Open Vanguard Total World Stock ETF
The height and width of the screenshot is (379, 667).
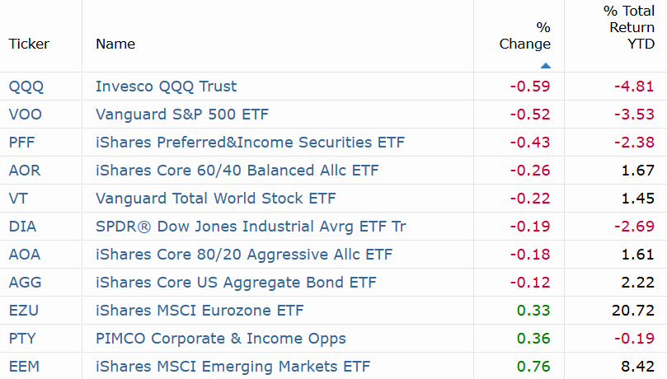click(x=216, y=199)
